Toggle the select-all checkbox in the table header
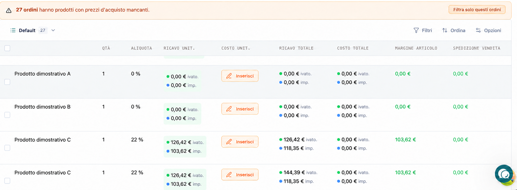The image size is (517, 190). pos(7,48)
